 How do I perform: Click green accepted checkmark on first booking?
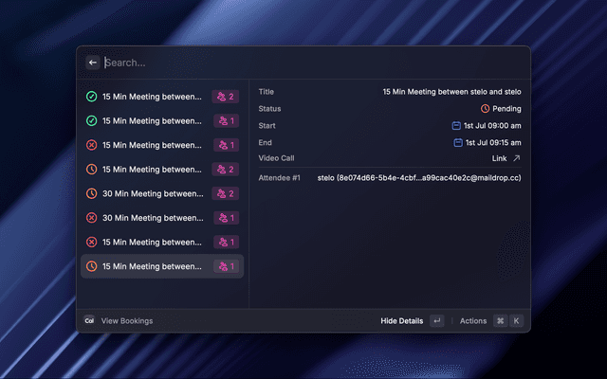click(x=92, y=97)
